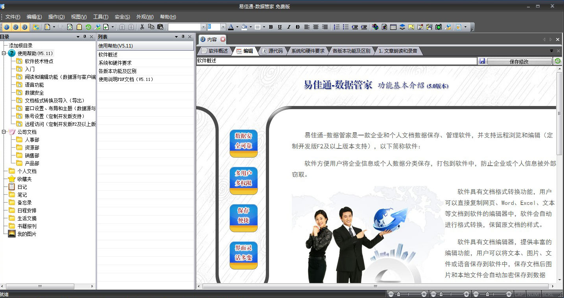Click the green refresh icon beside 保存修改
This screenshot has height=298, width=564.
[x=558, y=61]
